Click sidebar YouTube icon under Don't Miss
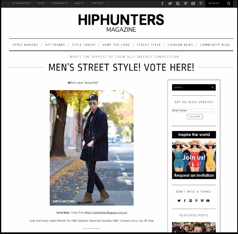238x234 pixels. tap(208, 201)
